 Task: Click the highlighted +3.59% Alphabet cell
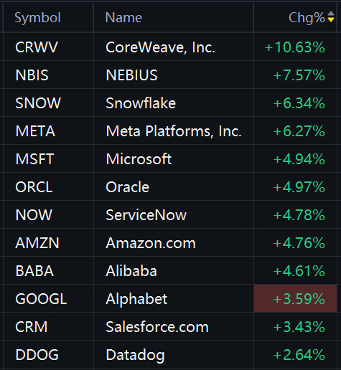[295, 298]
